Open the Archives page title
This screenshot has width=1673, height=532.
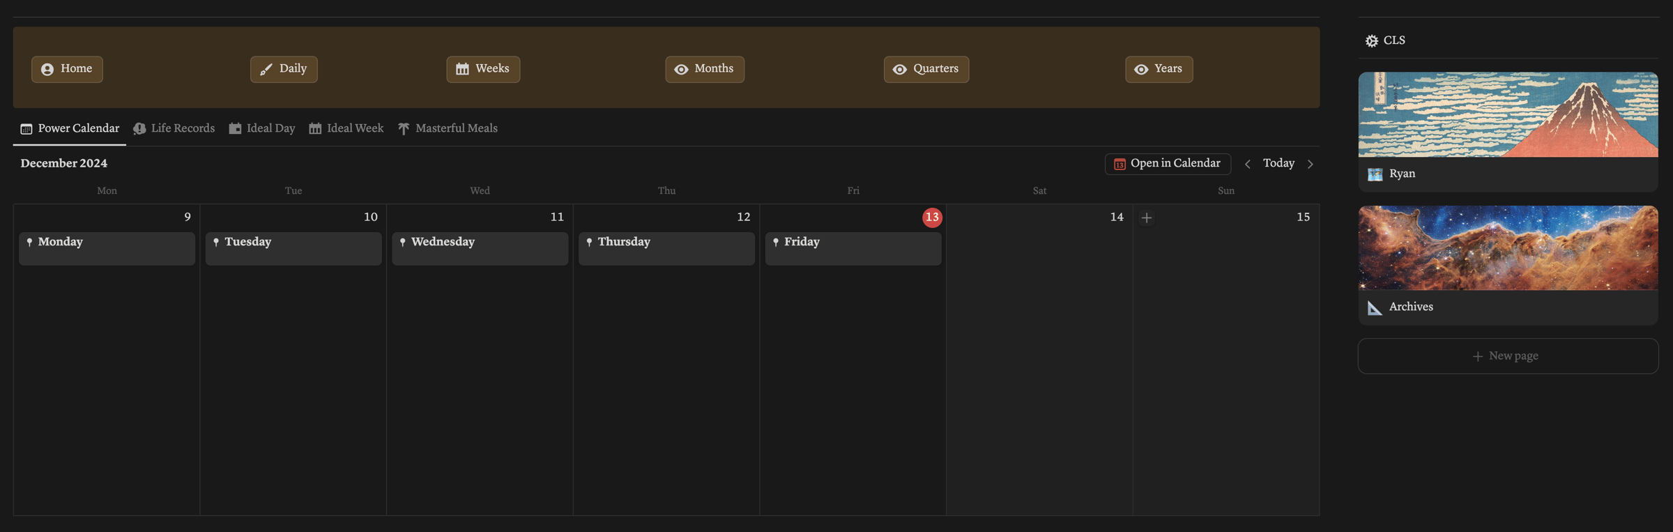[x=1411, y=307]
